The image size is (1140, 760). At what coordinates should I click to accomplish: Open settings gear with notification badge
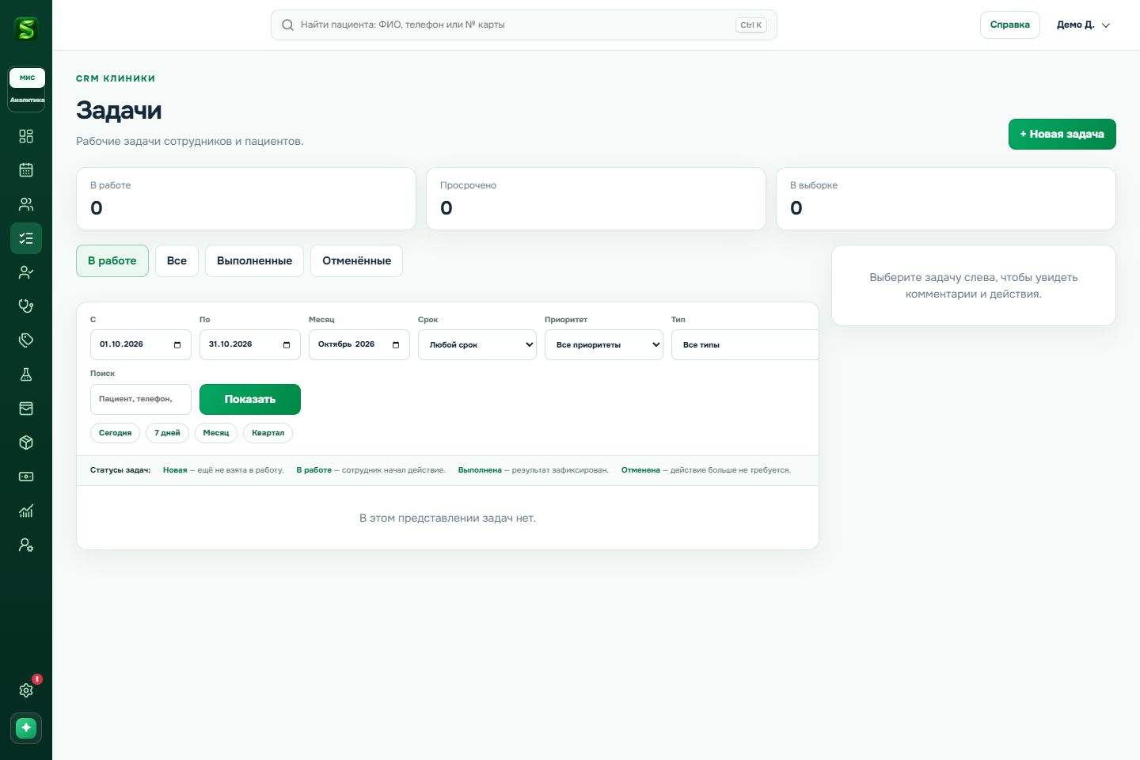tap(26, 690)
